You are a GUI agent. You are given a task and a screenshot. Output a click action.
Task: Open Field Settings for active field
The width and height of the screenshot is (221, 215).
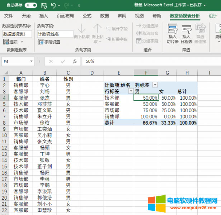coord(50,42)
